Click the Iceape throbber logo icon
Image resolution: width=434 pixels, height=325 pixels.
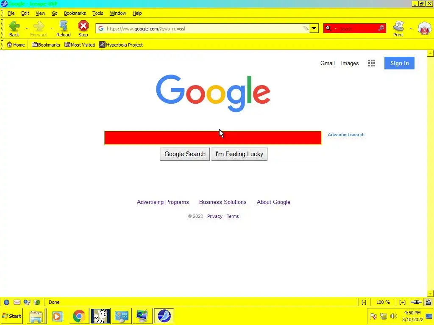coord(424,28)
